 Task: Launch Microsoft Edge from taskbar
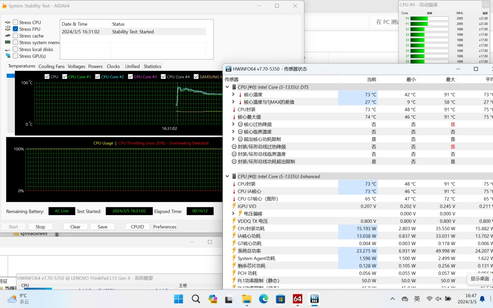264,299
